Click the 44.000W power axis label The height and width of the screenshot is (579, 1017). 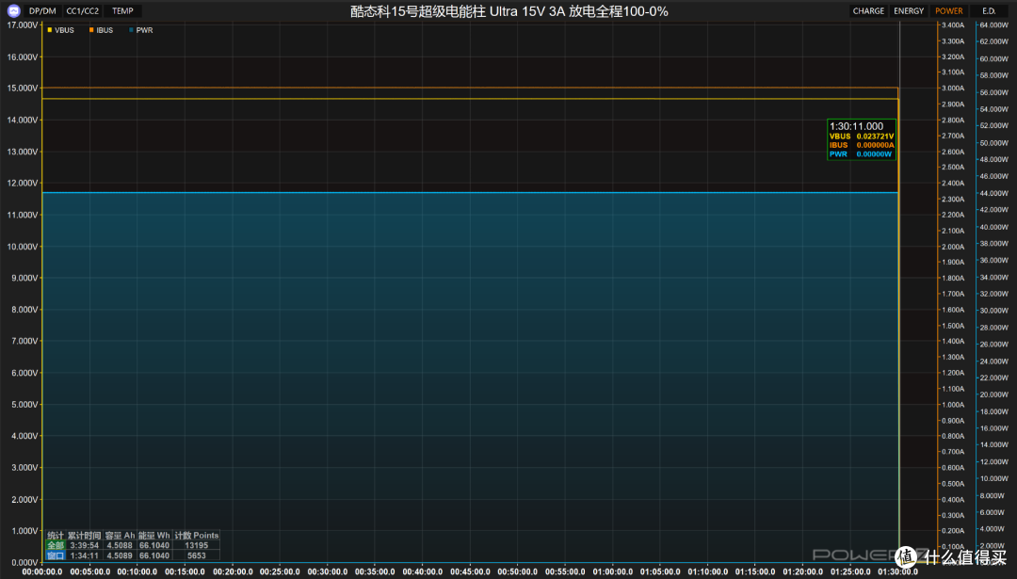tap(993, 193)
